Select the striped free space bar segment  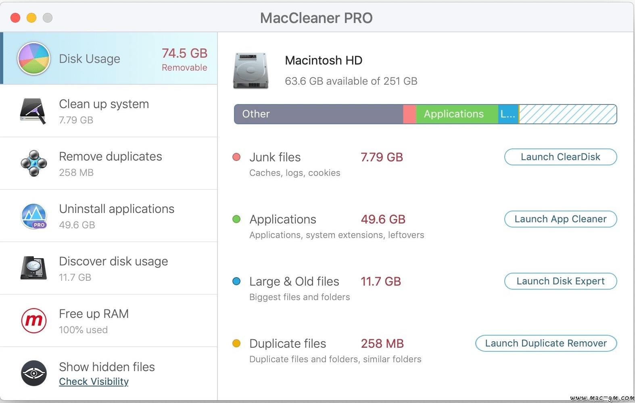(x=568, y=114)
